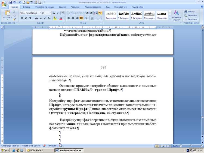Toggle show paragraph marks ¶ button
204x153 pixels.
[x=100, y=13]
